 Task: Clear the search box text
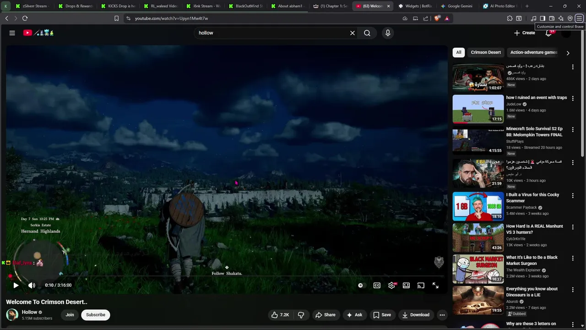pyautogui.click(x=353, y=33)
